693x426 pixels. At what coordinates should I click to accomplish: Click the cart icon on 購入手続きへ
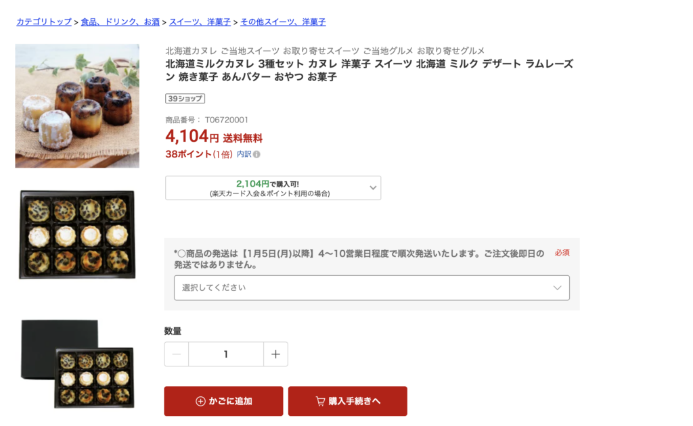click(320, 401)
